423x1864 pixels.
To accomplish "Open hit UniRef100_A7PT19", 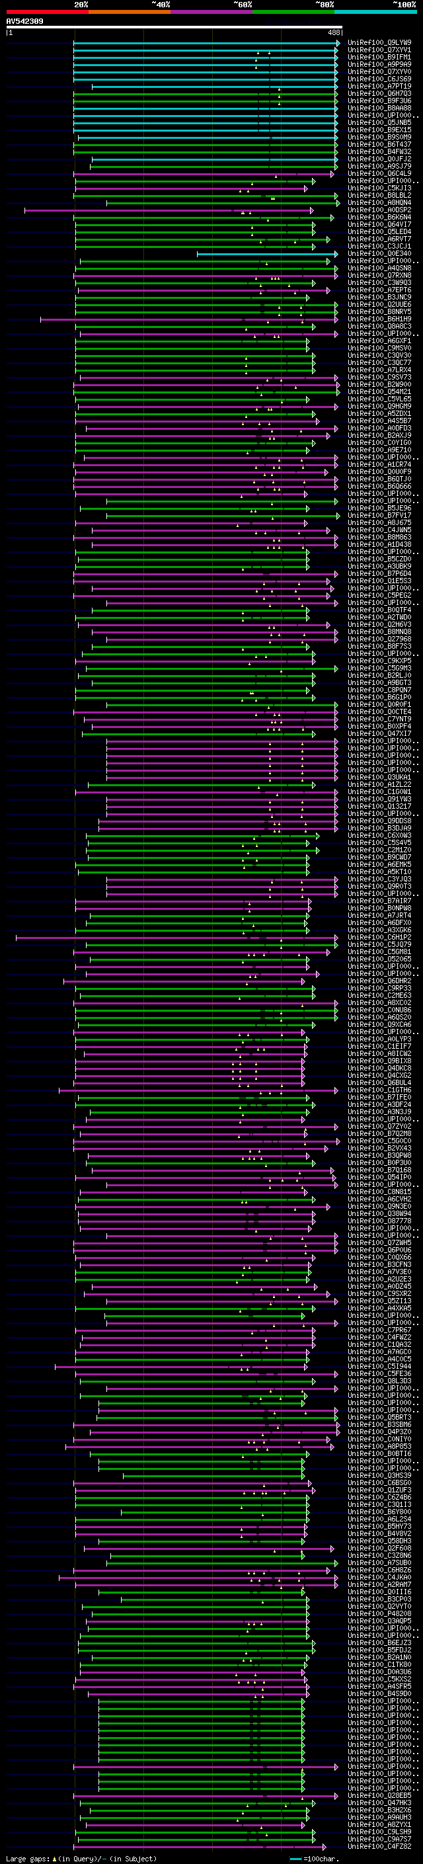I will point(379,86).
